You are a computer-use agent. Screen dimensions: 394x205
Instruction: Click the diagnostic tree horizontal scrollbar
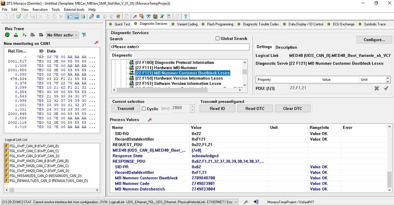click(177, 90)
